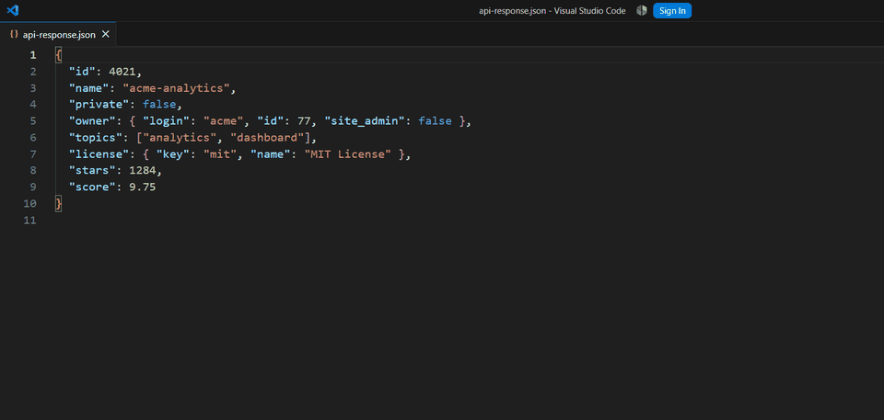The image size is (884, 420).
Task: Click the window title api-response.json - Visual Studio Code
Action: 552,11
